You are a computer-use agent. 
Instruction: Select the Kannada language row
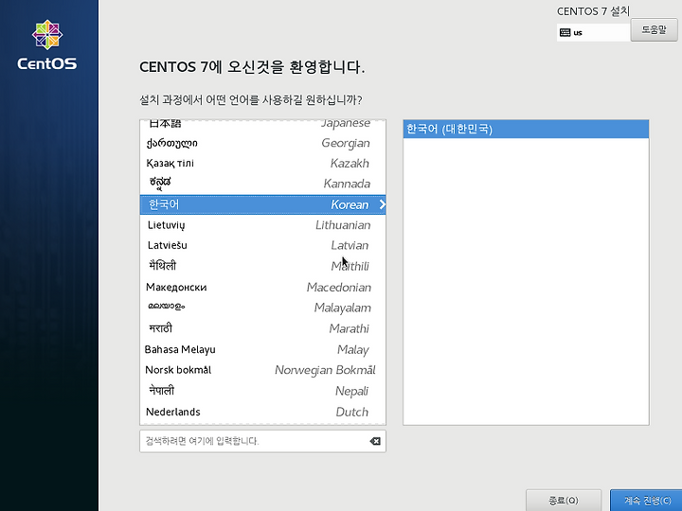pos(262,184)
